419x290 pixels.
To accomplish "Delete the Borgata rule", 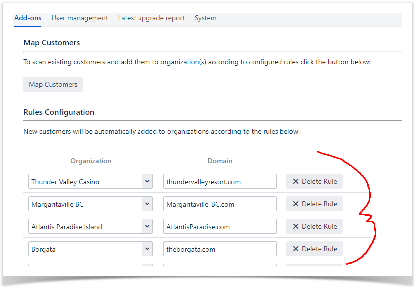I will (x=314, y=249).
